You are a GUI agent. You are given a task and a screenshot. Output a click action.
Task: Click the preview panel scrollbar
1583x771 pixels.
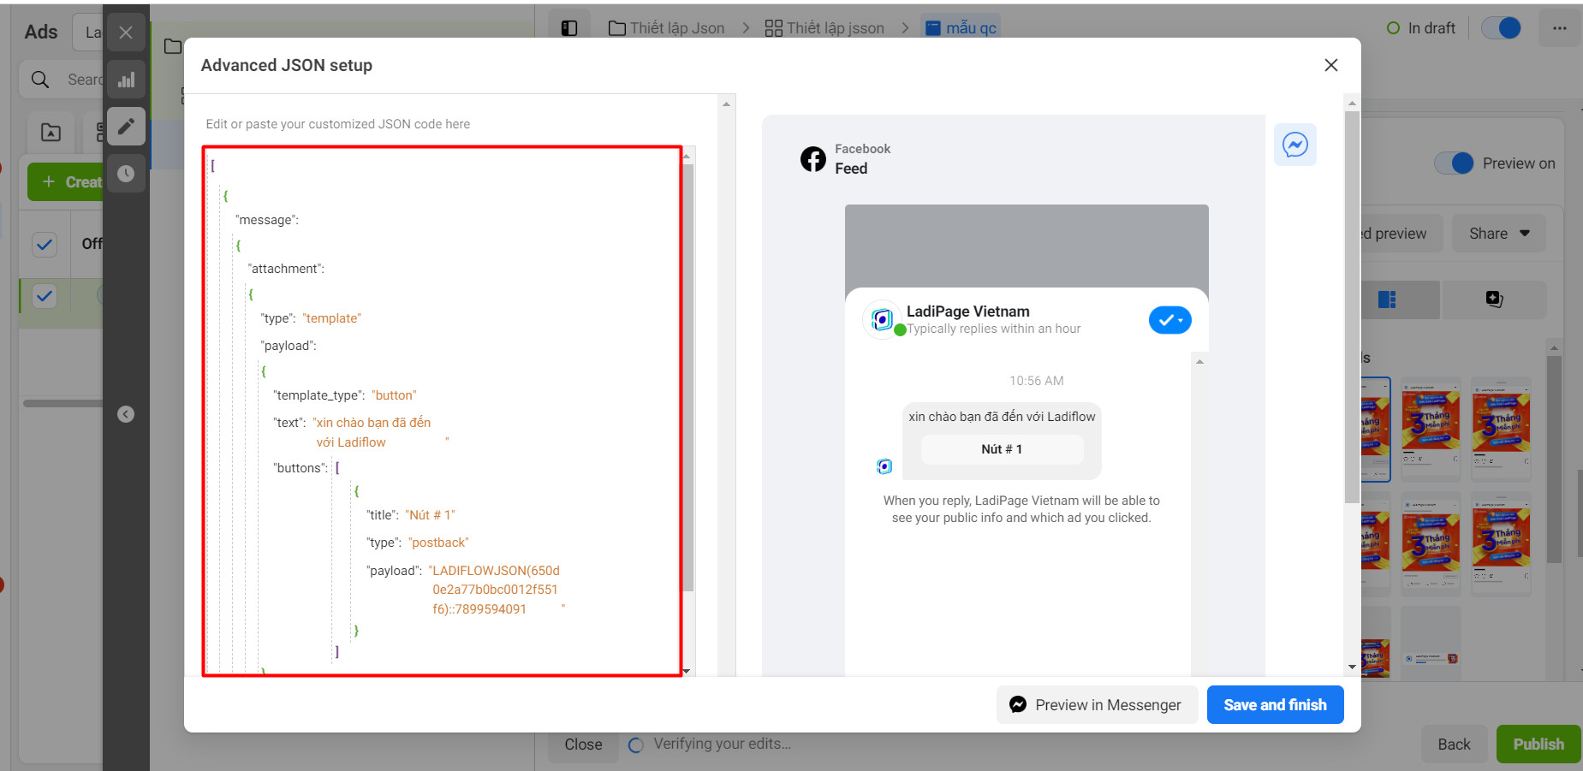tap(1352, 308)
